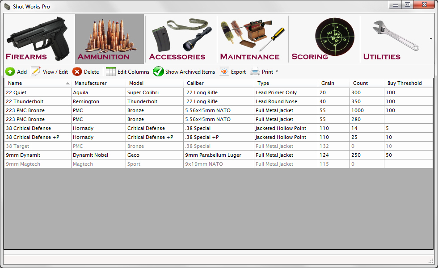Click the Geco model cell
438x268 pixels.
pyautogui.click(x=155, y=155)
